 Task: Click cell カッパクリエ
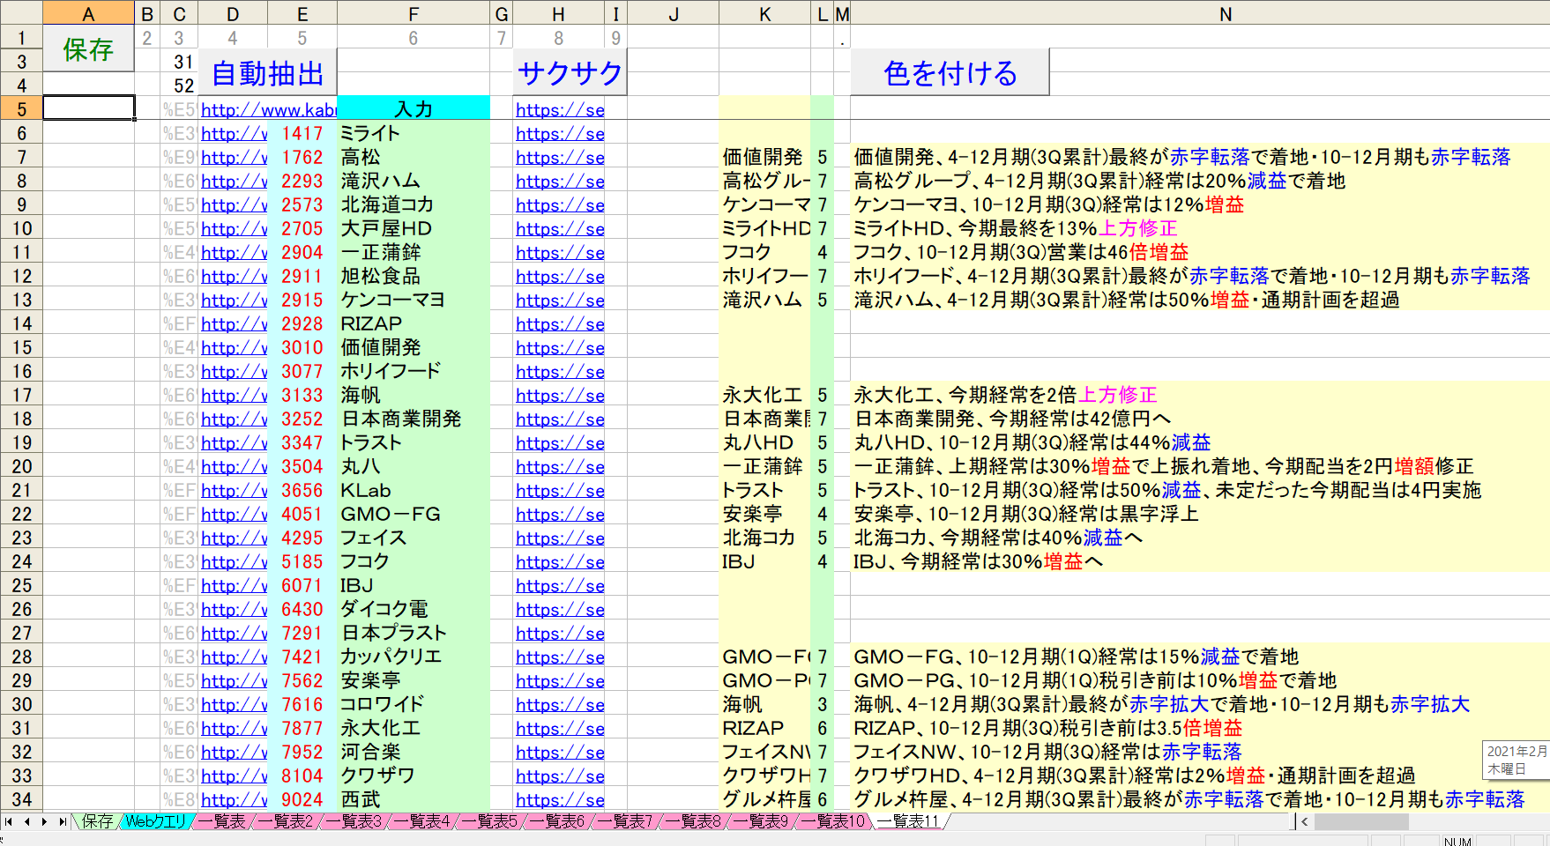[x=414, y=657]
